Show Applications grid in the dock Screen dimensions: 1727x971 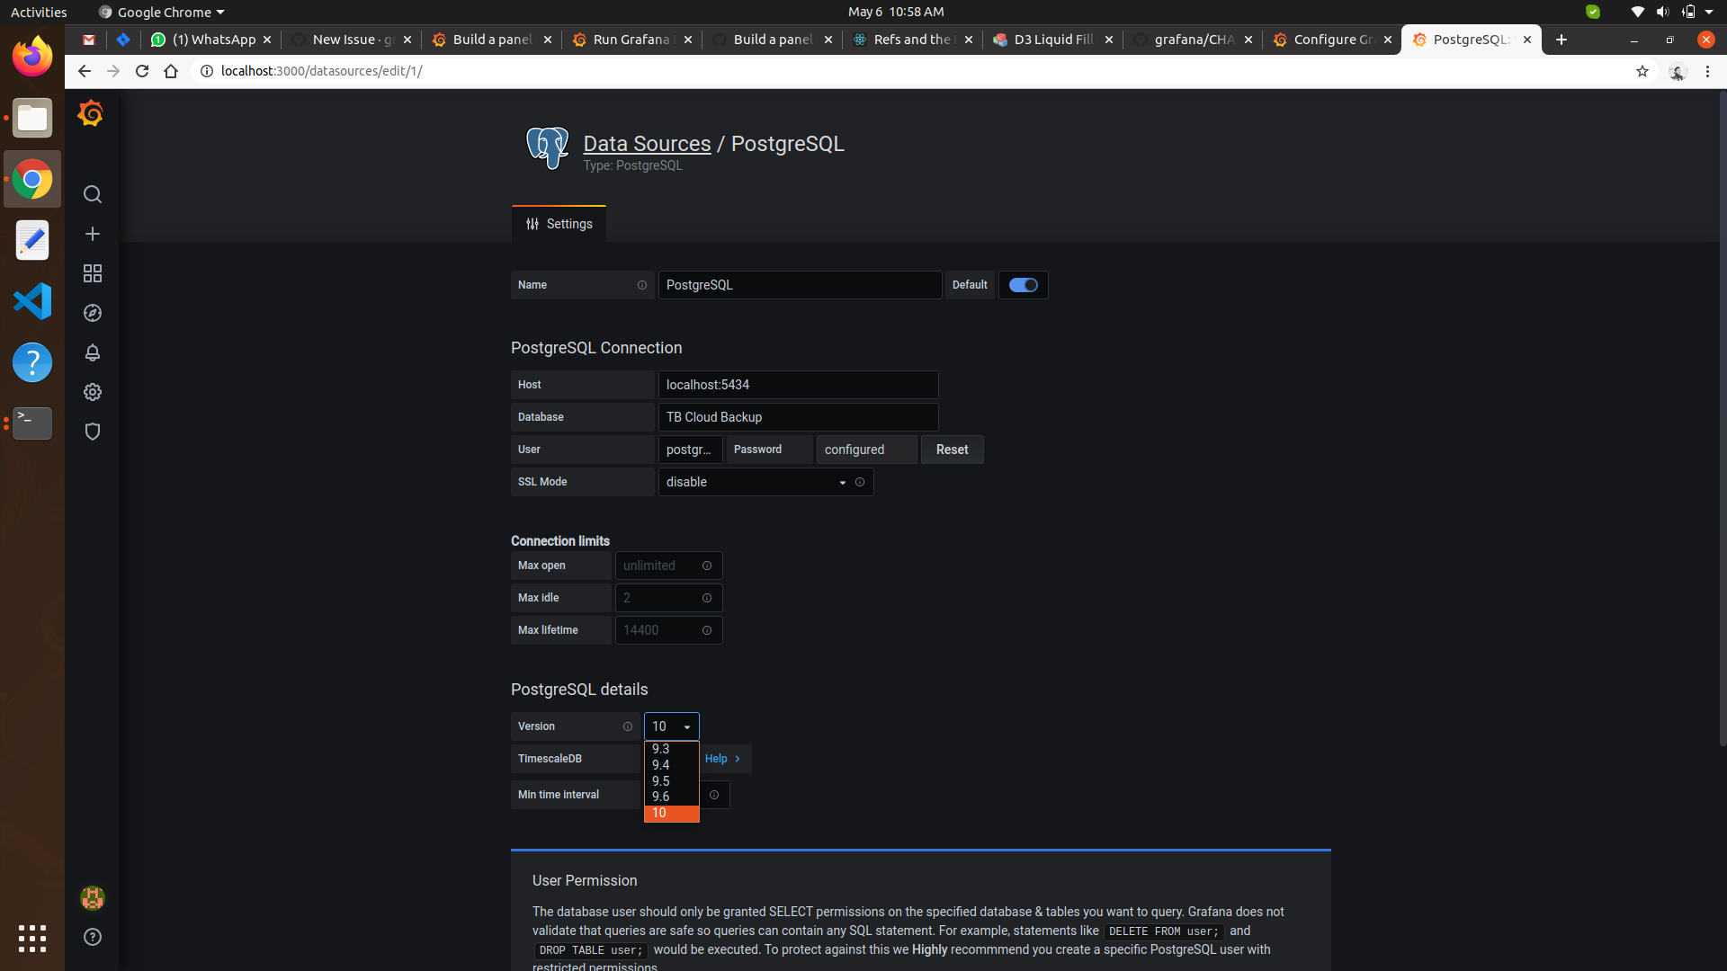click(32, 938)
